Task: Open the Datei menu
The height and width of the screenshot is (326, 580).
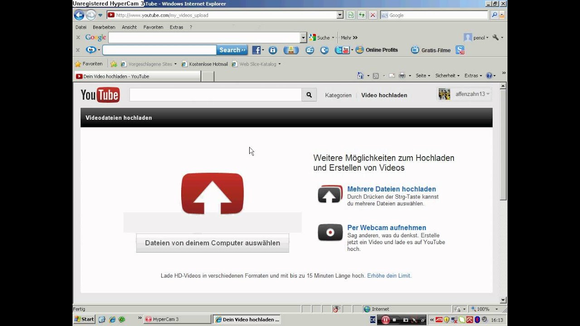Action: [81, 27]
